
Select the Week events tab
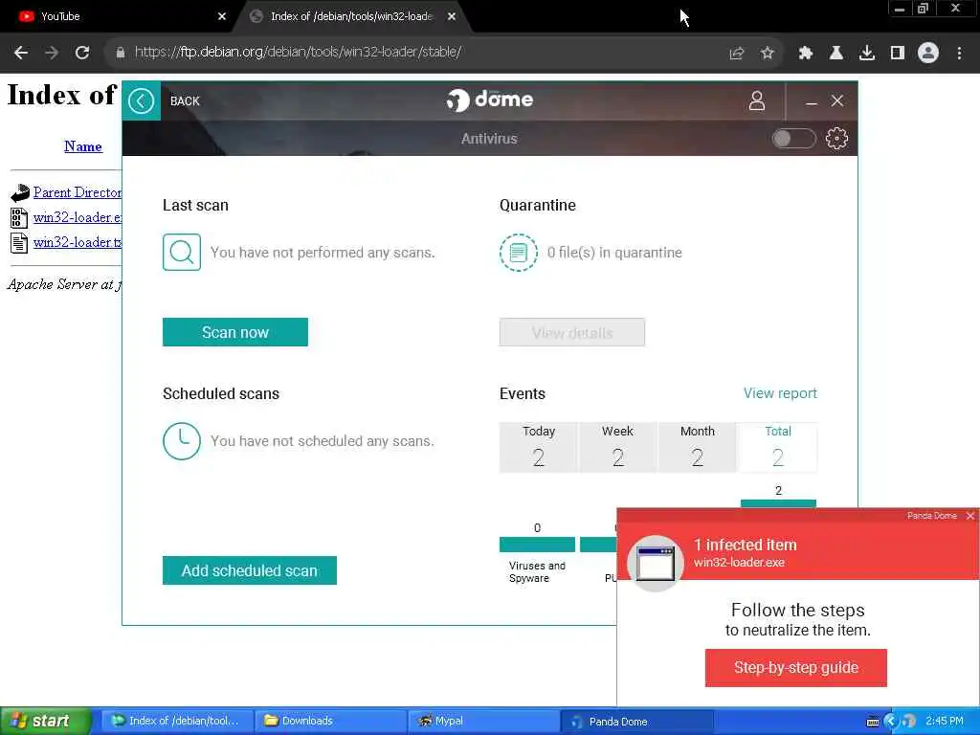pos(618,447)
